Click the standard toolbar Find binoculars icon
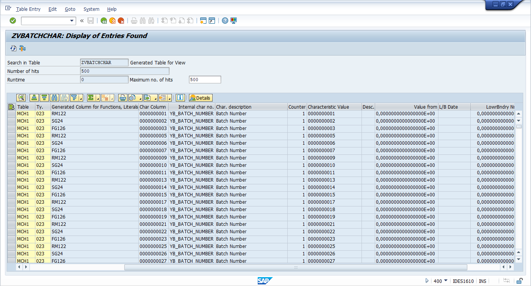The width and height of the screenshot is (531, 286). 143,21
